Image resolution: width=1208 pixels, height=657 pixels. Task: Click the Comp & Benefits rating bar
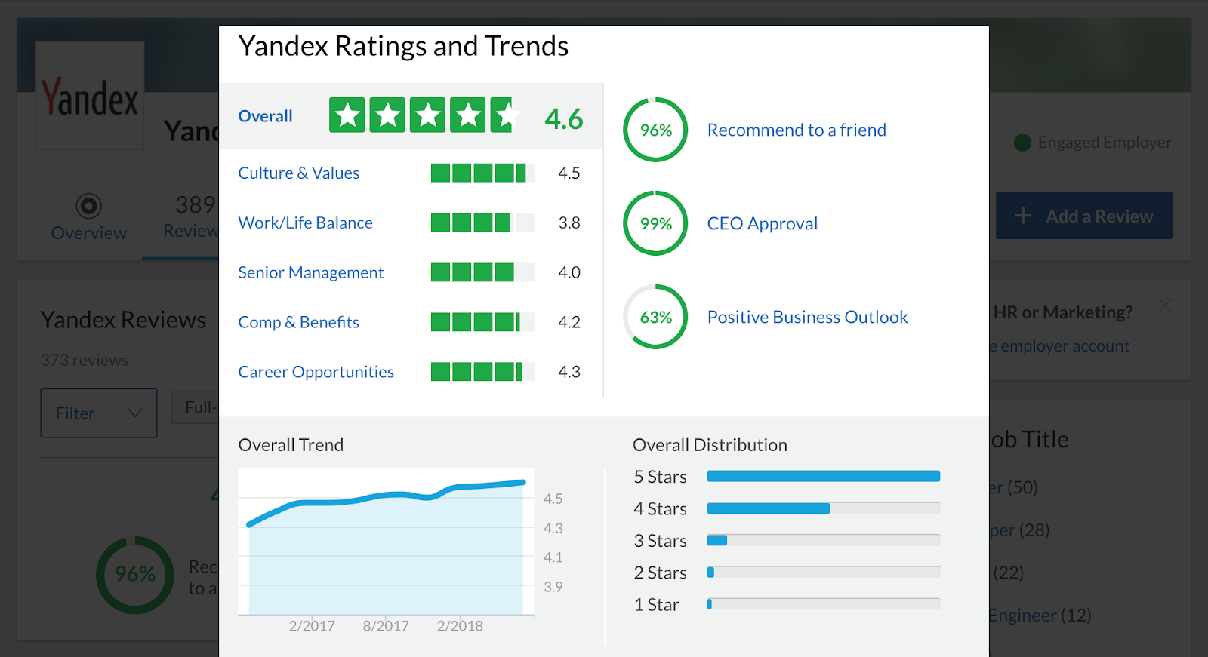point(482,322)
